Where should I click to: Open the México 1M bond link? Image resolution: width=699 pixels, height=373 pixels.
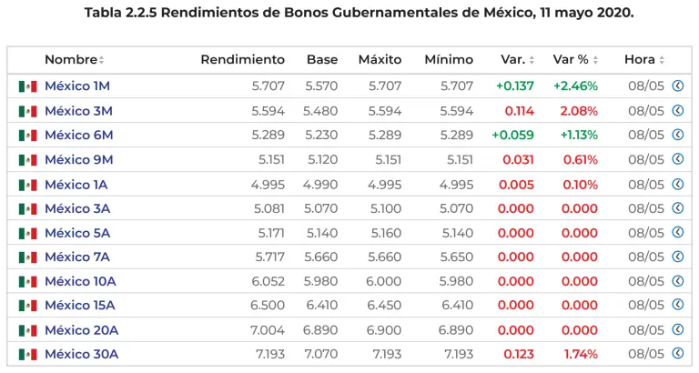77,86
